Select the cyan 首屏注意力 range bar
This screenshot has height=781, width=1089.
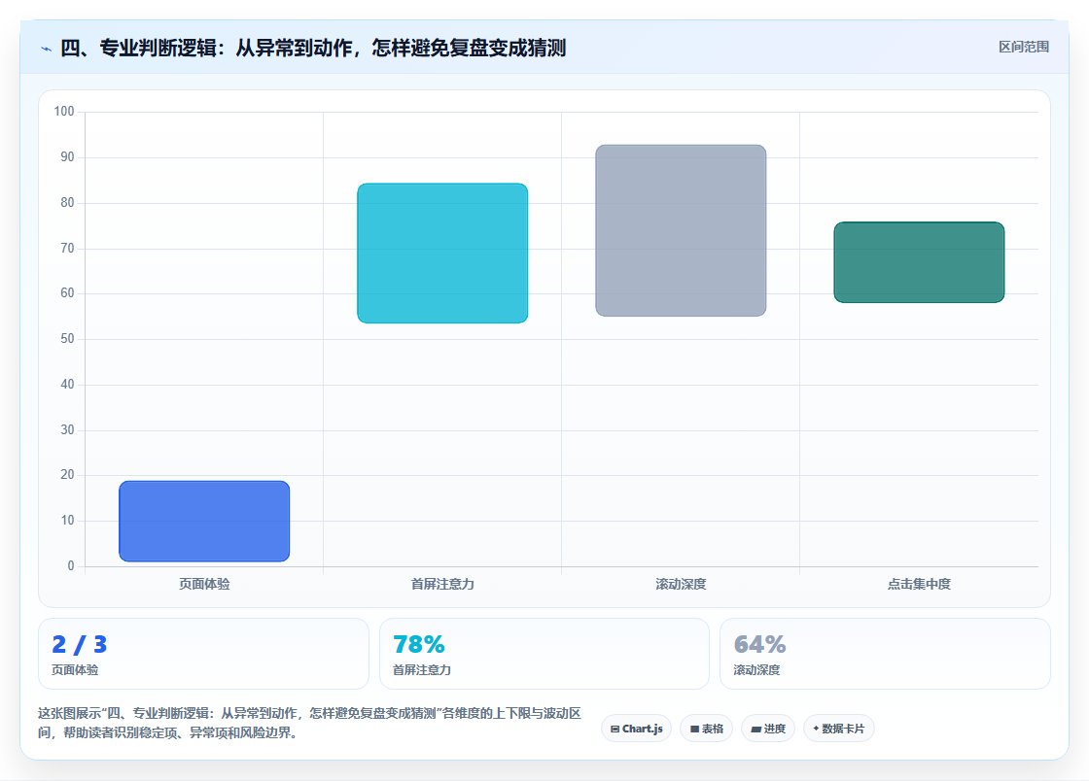(442, 254)
